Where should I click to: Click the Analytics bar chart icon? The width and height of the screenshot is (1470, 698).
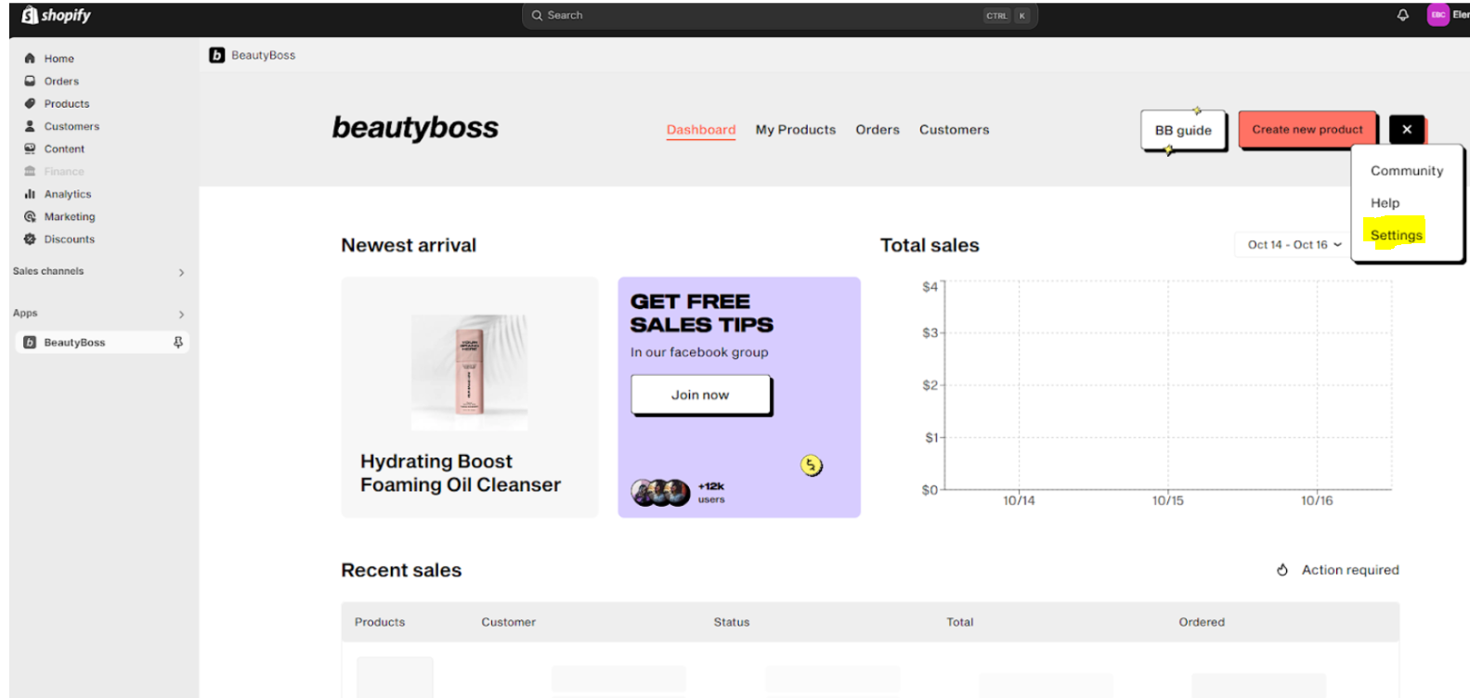[x=30, y=194]
